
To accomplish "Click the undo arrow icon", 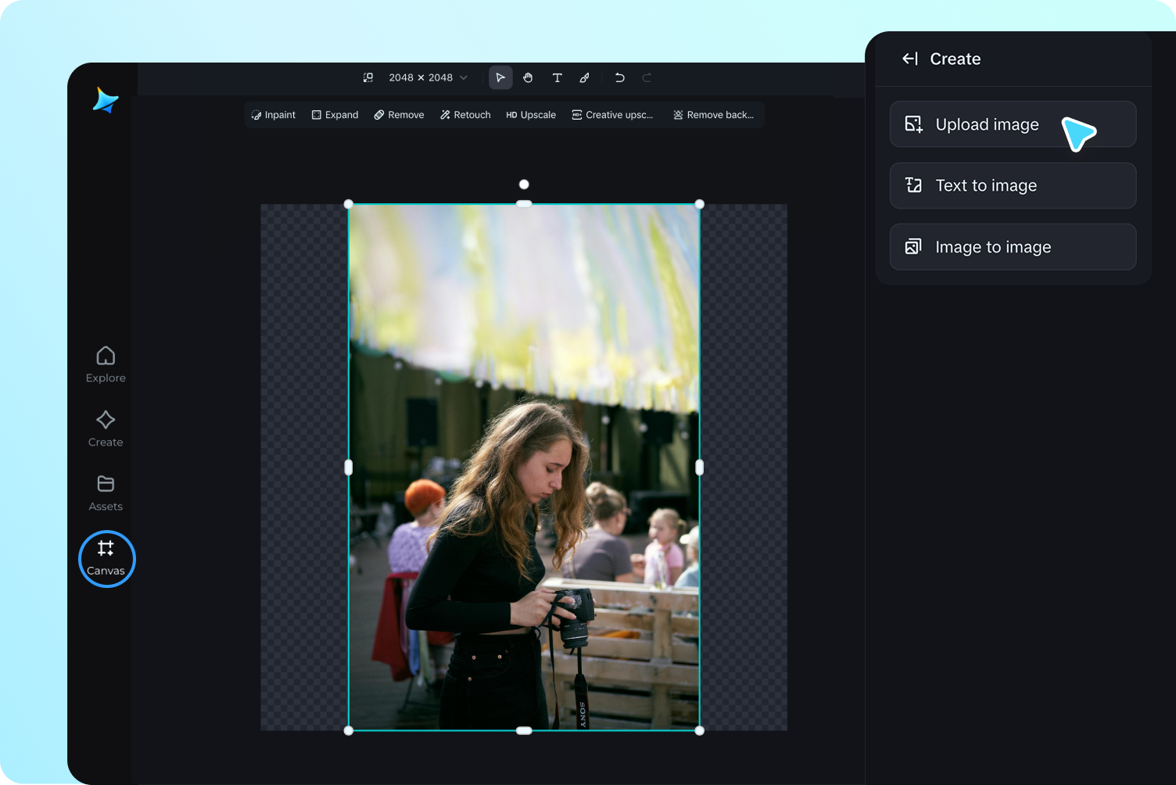I will point(619,77).
